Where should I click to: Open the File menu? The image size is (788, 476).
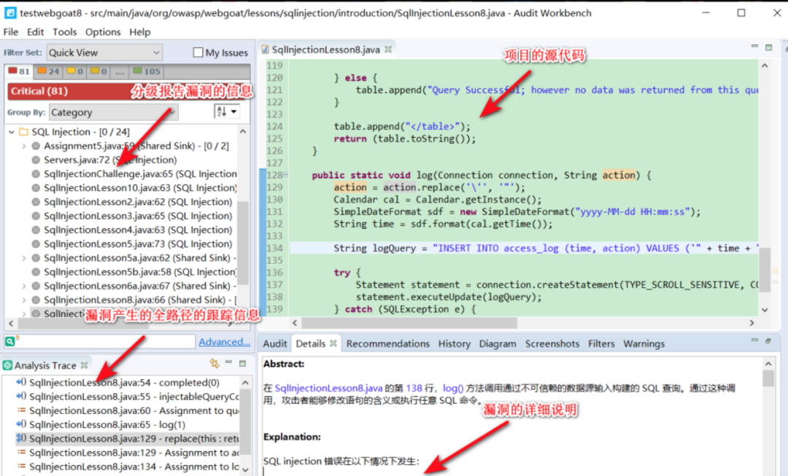click(10, 32)
